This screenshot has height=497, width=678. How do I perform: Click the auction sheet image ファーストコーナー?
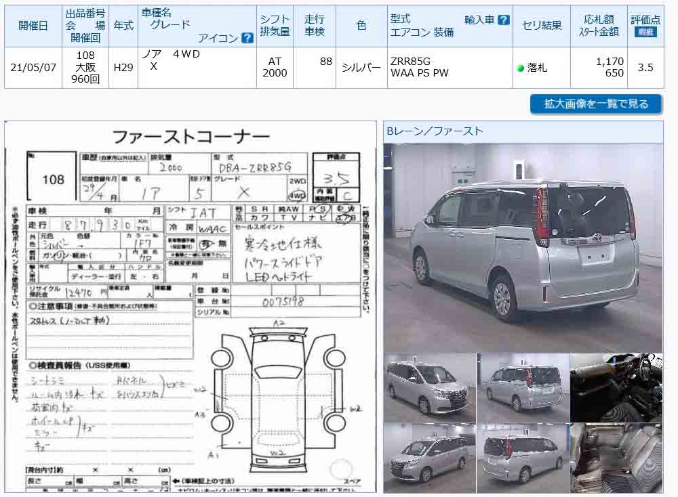click(x=191, y=307)
